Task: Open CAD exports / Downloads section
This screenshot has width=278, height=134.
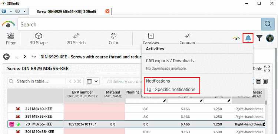Action: click(x=170, y=61)
